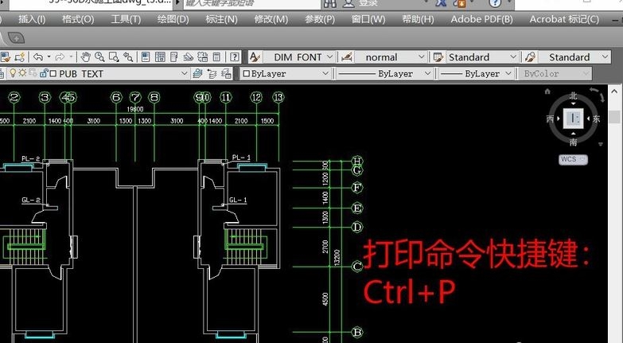
Task: Open the Table Style manager icon
Action: pos(438,57)
